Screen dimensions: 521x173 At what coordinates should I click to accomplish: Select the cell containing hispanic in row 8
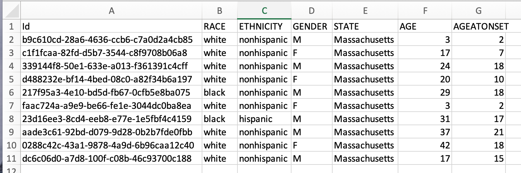pos(264,119)
